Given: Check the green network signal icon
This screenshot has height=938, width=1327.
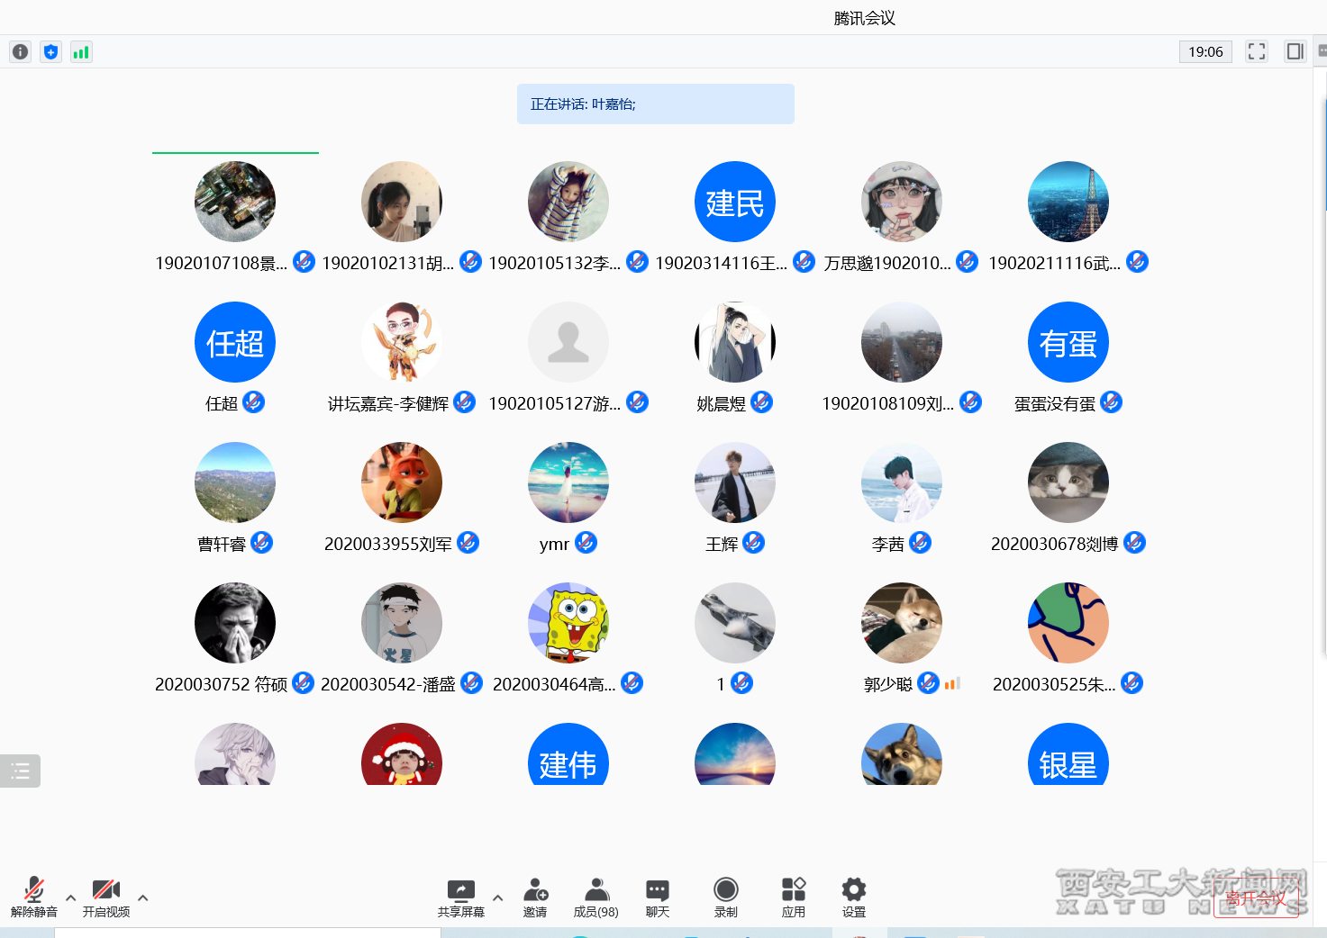Looking at the screenshot, I should pyautogui.click(x=81, y=52).
